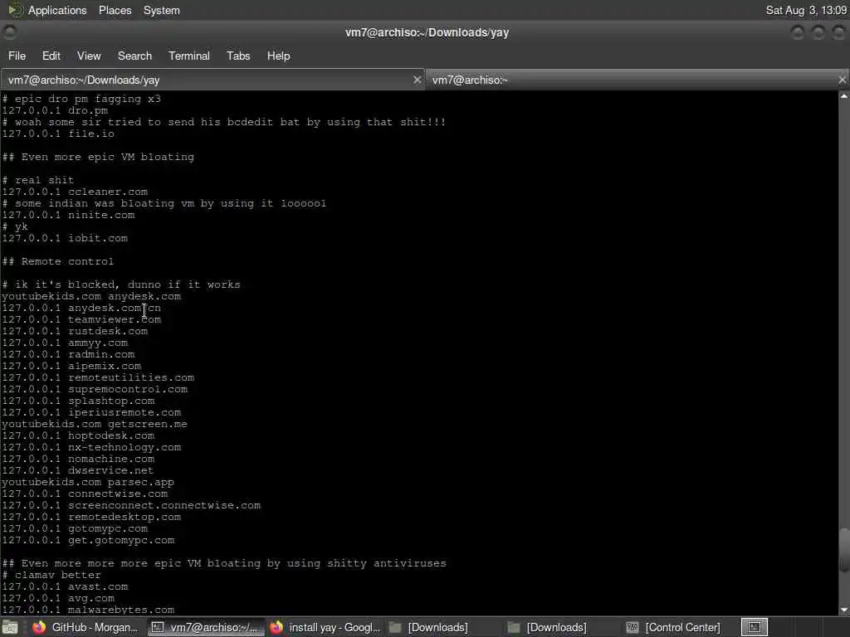Image resolution: width=850 pixels, height=637 pixels.
Task: Open the Help menu in terminal
Action: [278, 56]
